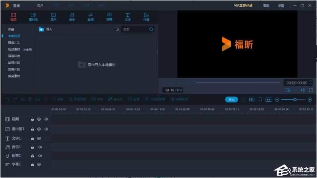Viewport: 317px width, 178px height.
Task: Click the blue 导入 import folder icon
Action: click(41, 29)
